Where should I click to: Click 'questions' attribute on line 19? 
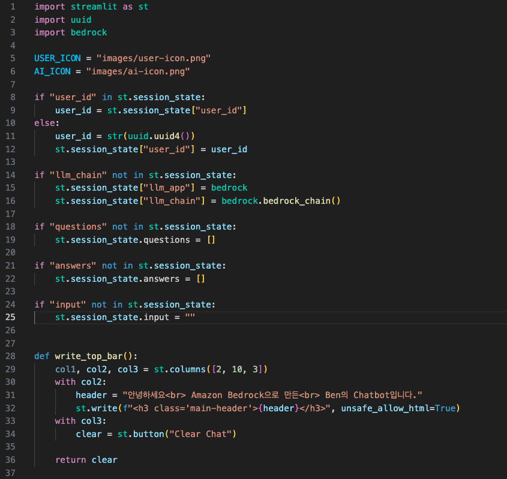(x=167, y=240)
